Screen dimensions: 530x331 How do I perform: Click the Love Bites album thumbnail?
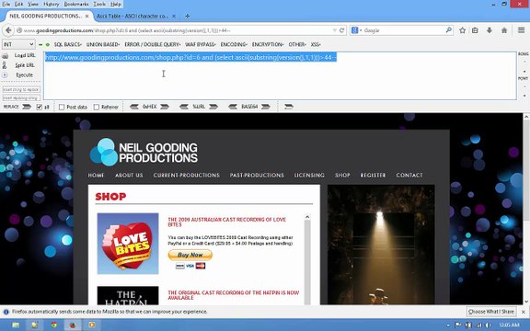click(128, 243)
